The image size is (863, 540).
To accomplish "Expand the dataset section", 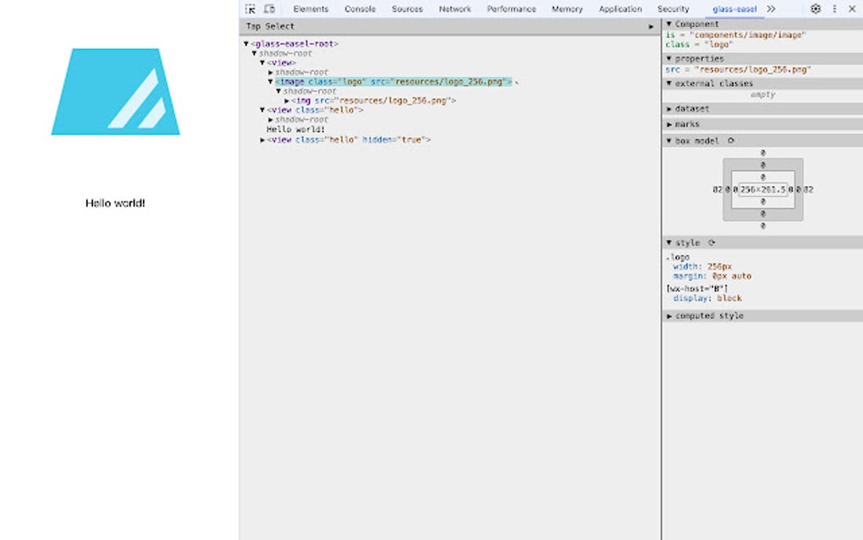I will [x=670, y=108].
